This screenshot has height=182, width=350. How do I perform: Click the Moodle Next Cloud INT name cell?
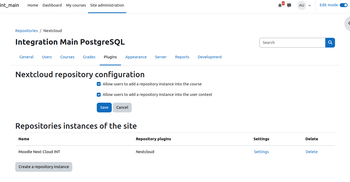[x=39, y=152]
